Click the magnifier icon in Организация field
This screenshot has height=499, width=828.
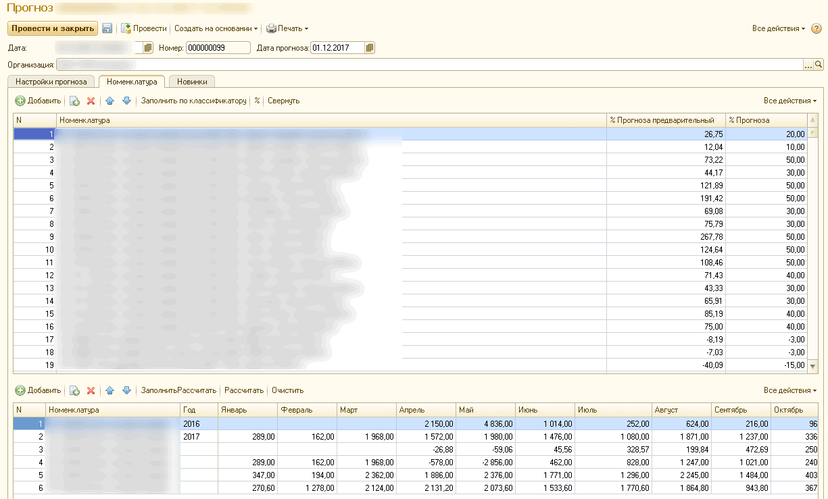pyautogui.click(x=819, y=64)
